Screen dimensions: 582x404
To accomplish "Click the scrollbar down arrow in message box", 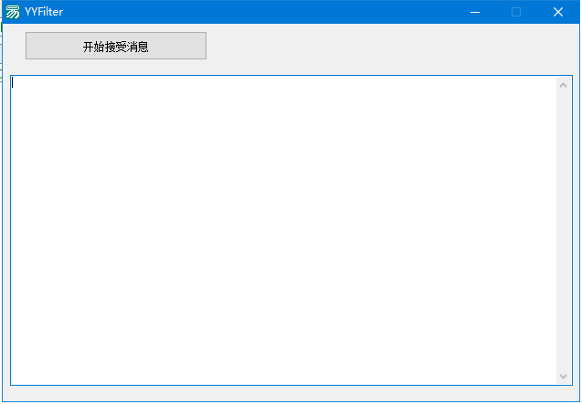I will (563, 376).
